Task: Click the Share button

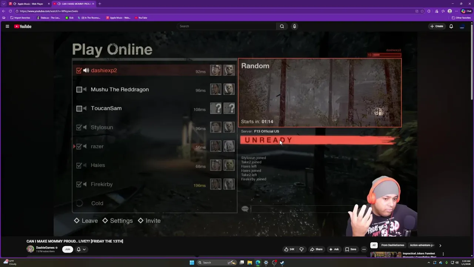Action: [316, 249]
